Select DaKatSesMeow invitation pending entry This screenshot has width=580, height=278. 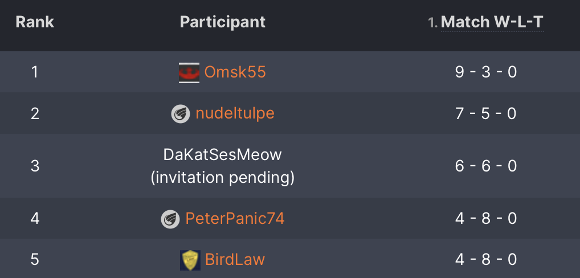click(223, 166)
